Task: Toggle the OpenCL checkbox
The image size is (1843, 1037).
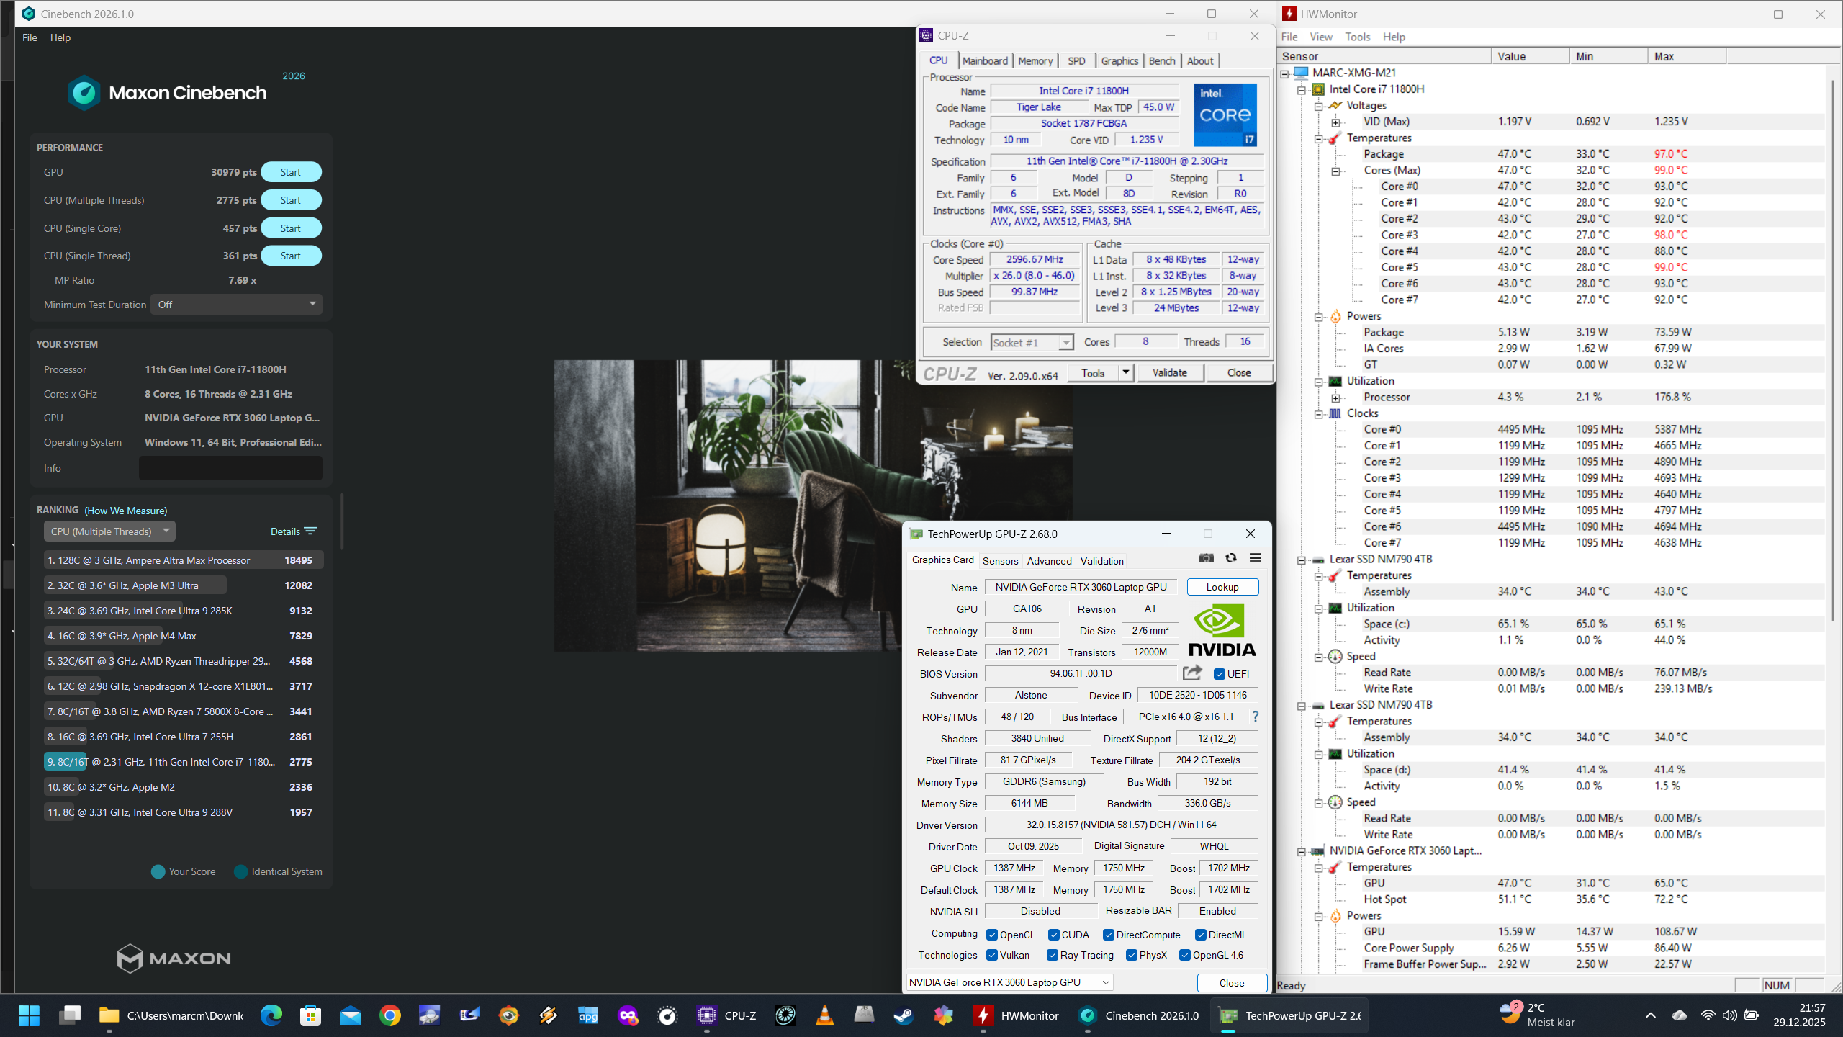Action: (x=992, y=935)
